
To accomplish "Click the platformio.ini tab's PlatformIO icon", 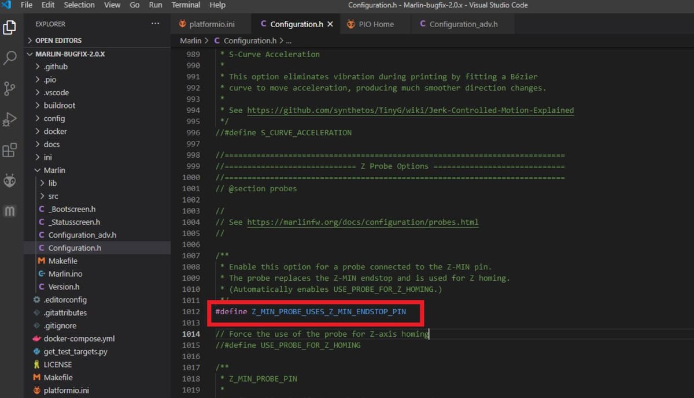I will (x=183, y=24).
